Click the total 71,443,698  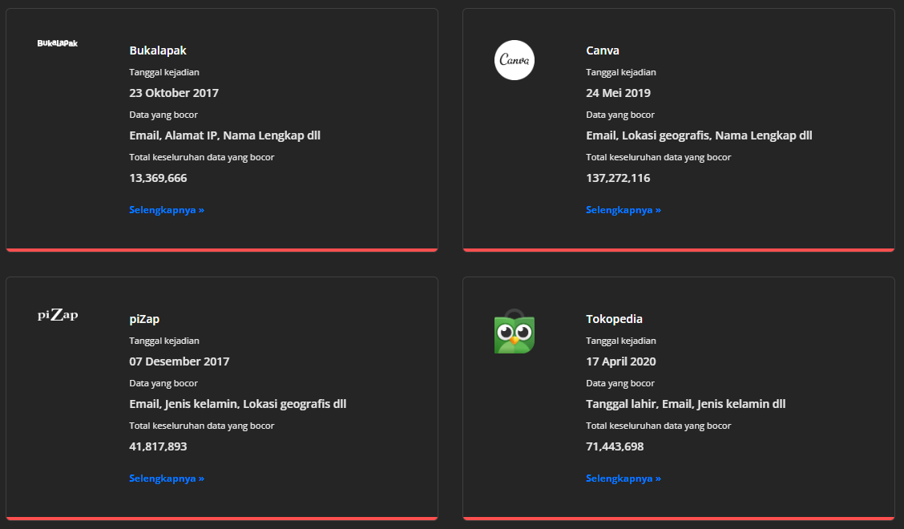tap(615, 446)
